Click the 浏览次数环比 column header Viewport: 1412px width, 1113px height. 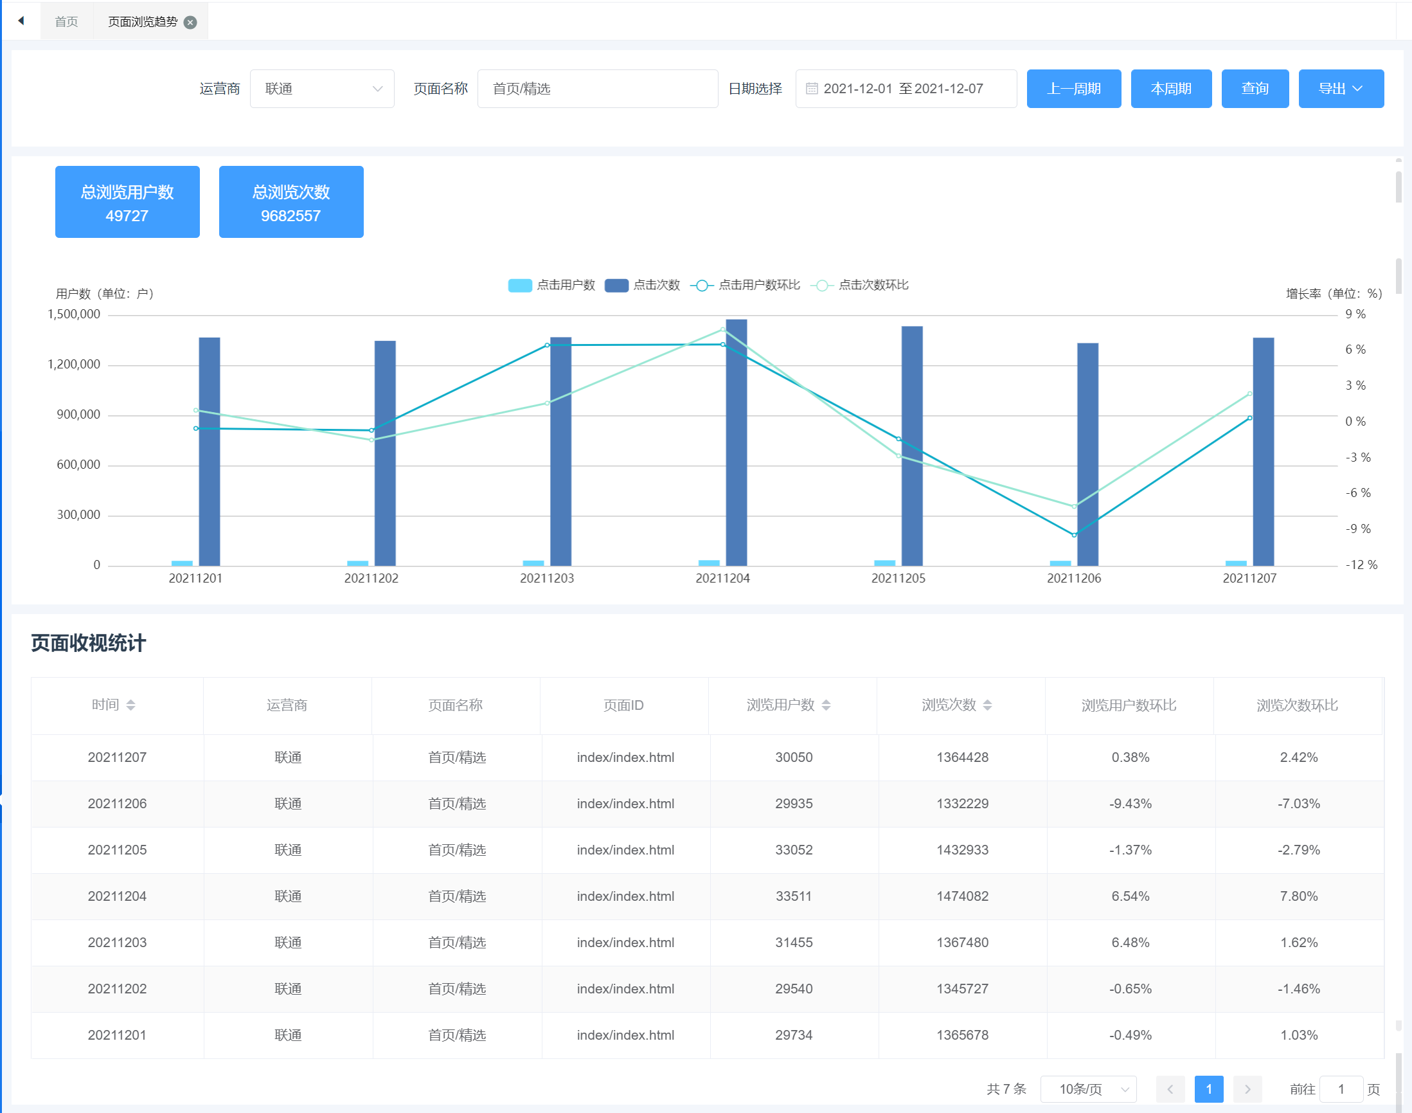click(x=1297, y=705)
